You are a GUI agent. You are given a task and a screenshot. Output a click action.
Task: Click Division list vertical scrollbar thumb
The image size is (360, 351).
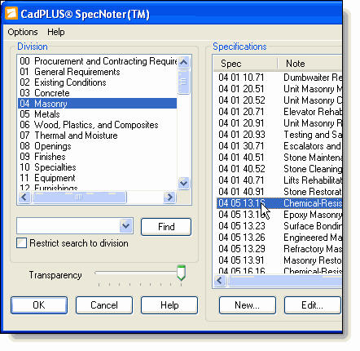pos(184,82)
